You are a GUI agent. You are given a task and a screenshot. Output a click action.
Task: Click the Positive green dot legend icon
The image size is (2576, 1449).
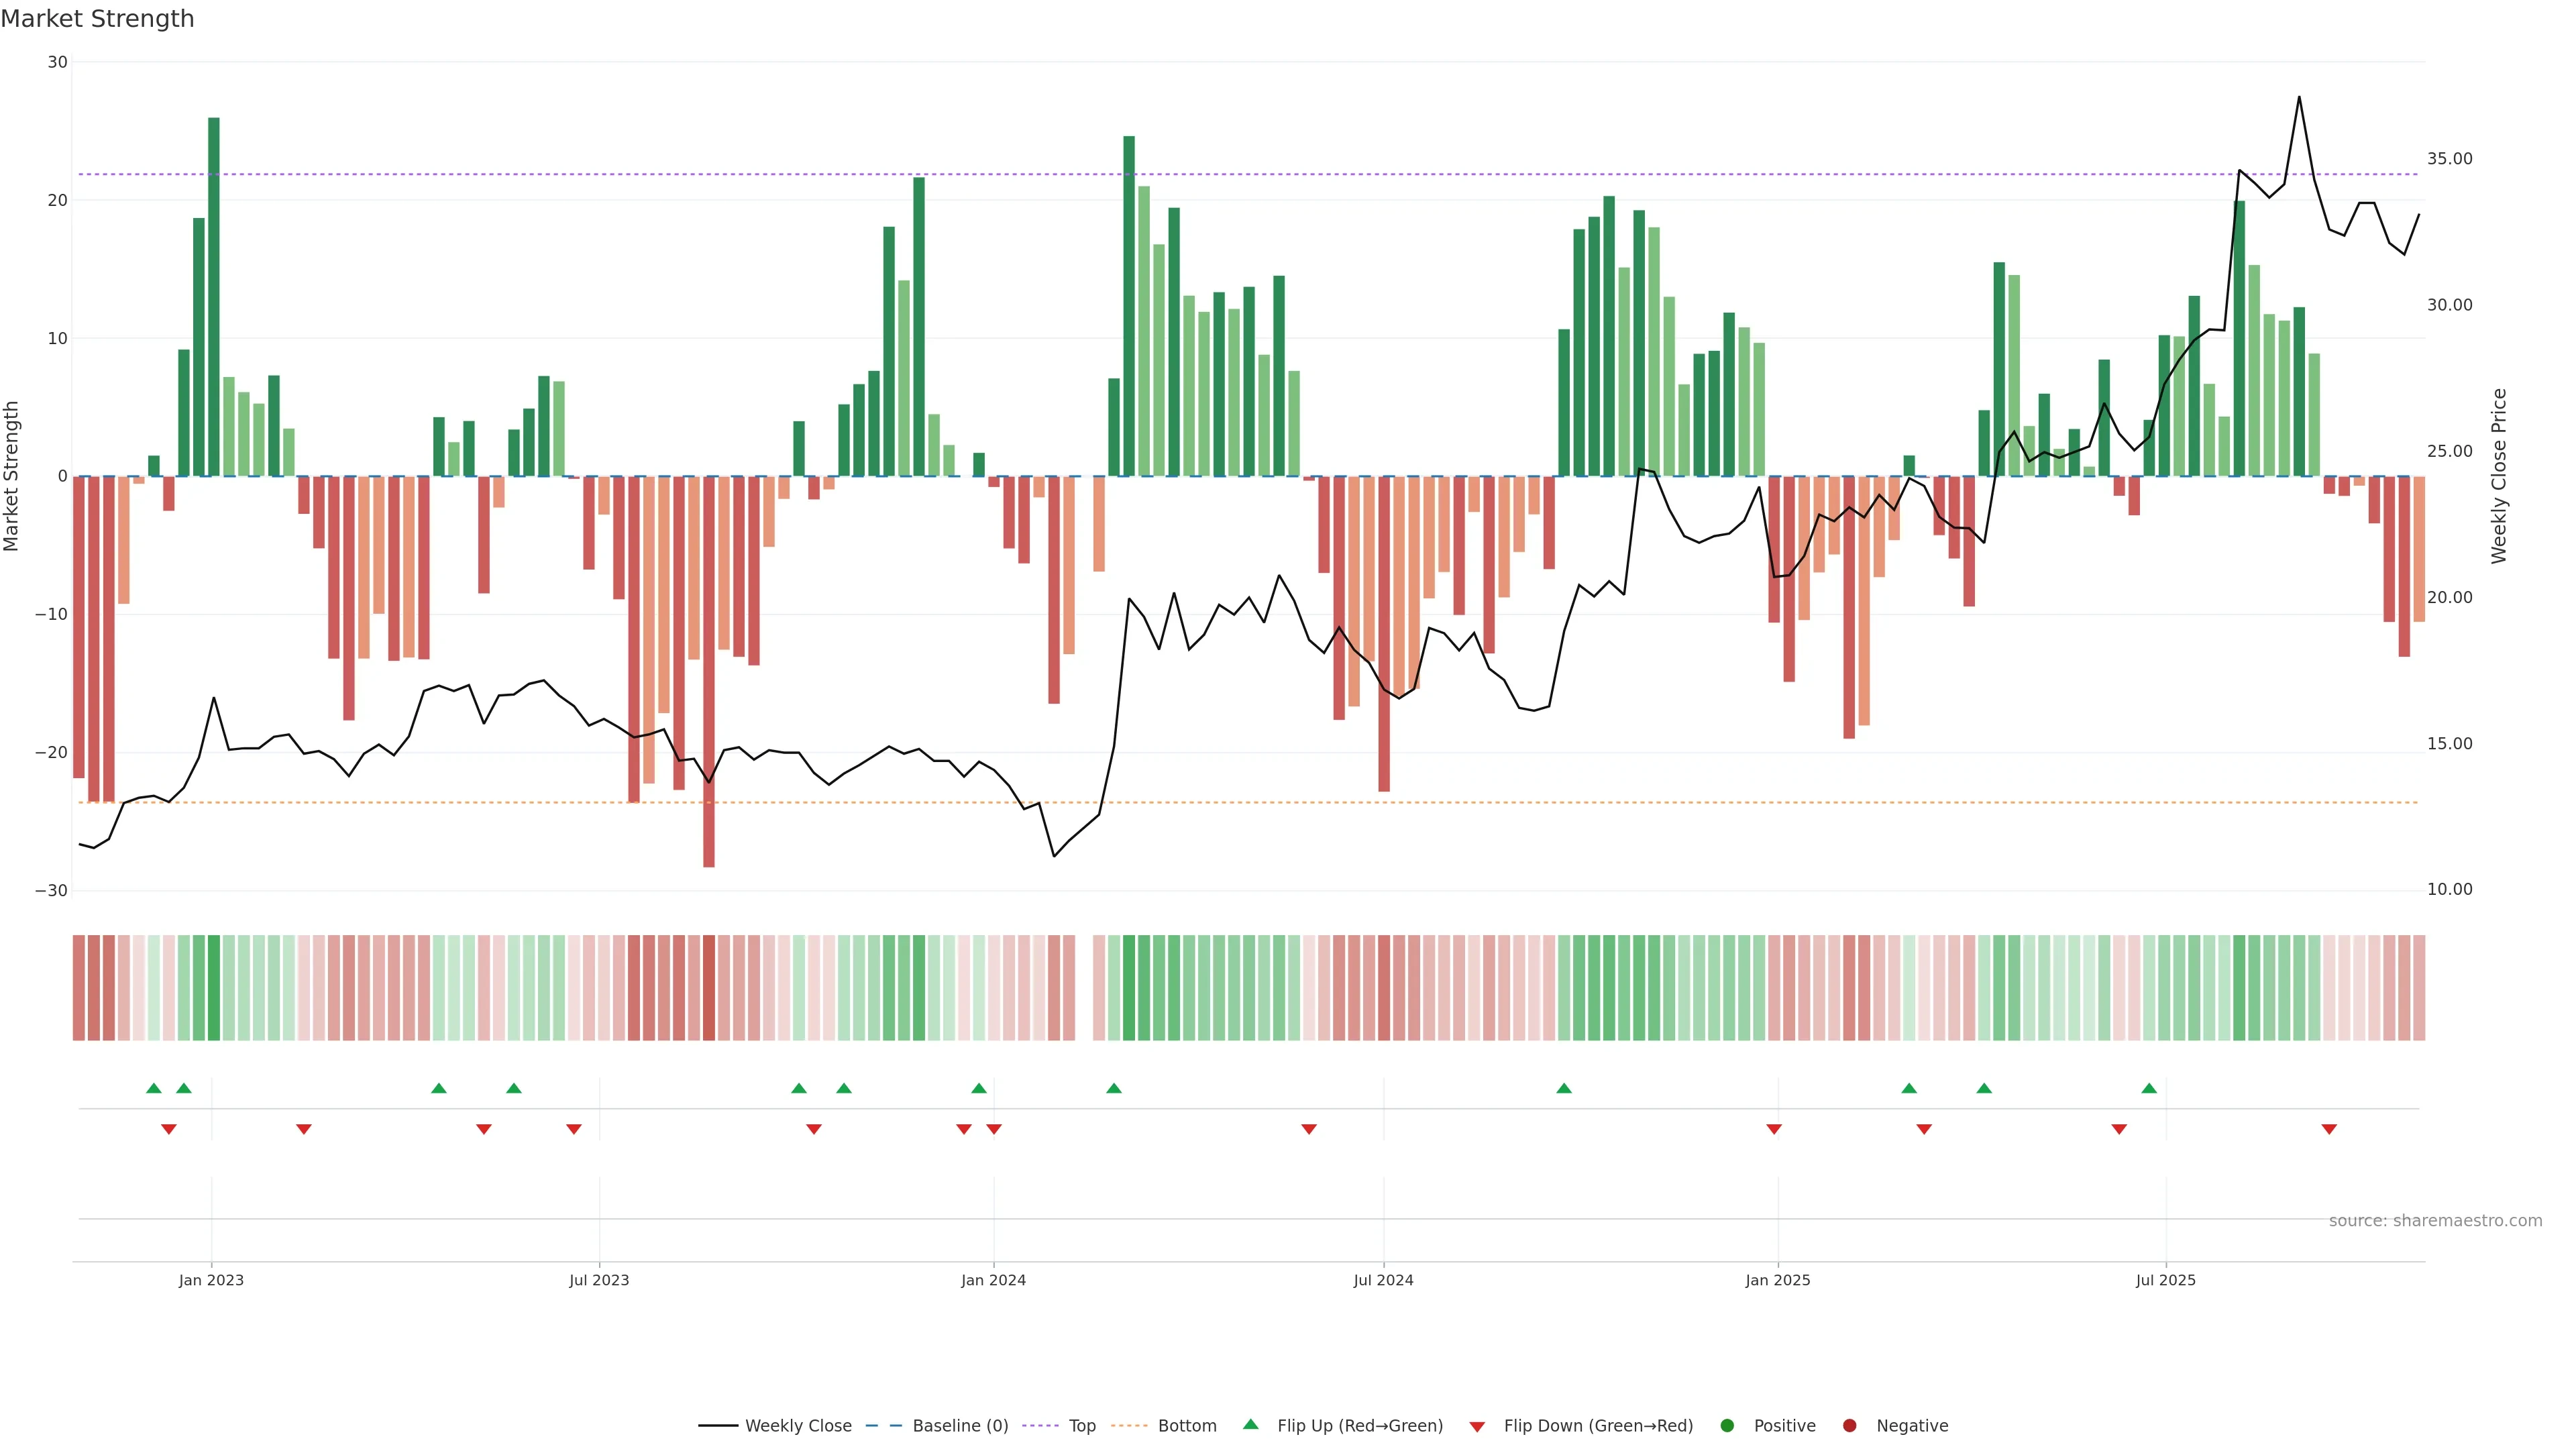1727,1426
